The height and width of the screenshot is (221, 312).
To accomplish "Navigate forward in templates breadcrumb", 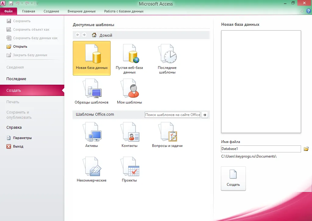I will 84,35.
